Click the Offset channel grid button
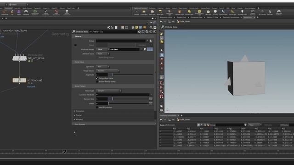The height and width of the screenshot is (165, 294). (x=151, y=103)
